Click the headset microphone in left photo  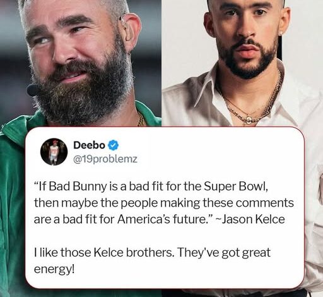tap(33, 90)
